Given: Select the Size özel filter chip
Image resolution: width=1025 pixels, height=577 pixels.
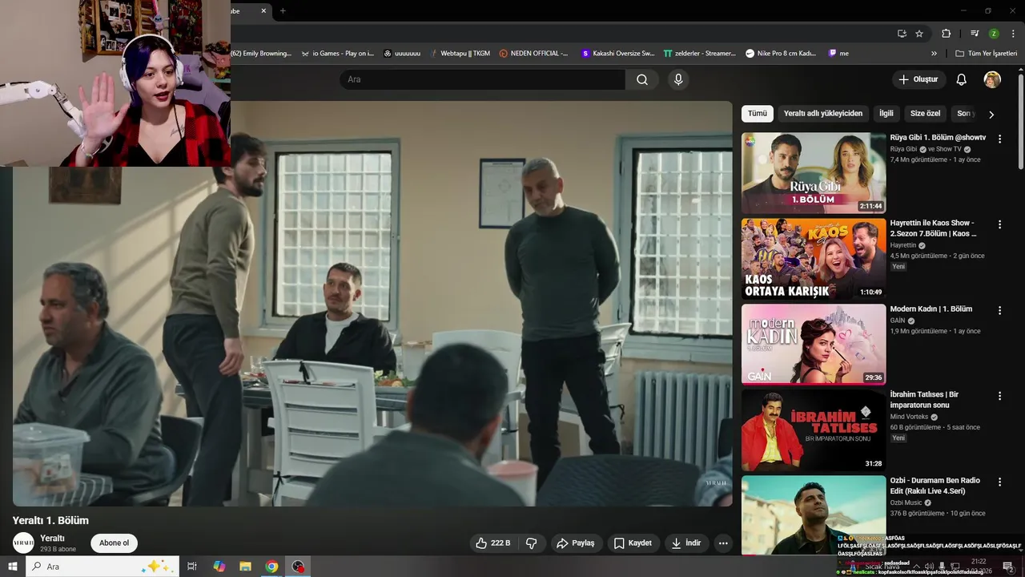Looking at the screenshot, I should (x=925, y=114).
